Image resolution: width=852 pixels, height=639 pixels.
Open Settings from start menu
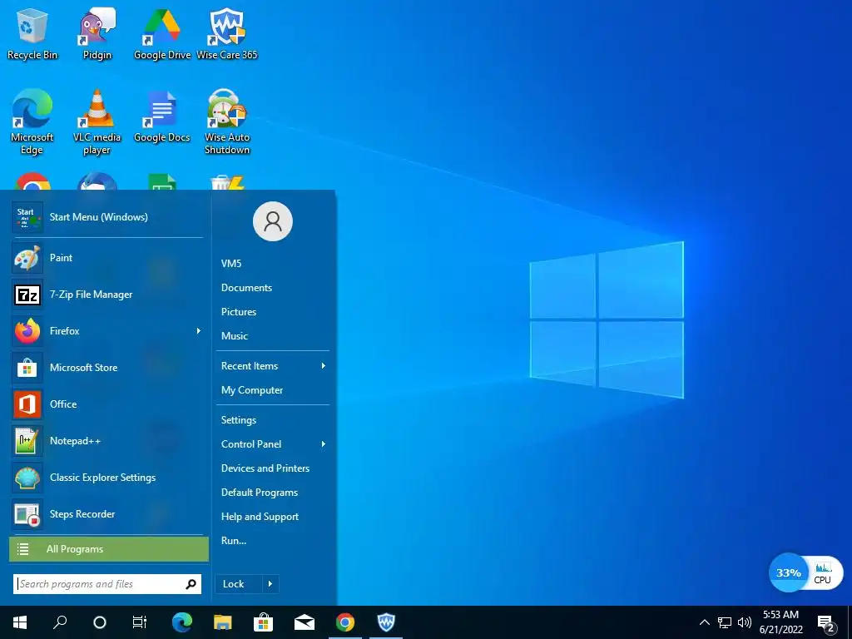click(x=239, y=420)
